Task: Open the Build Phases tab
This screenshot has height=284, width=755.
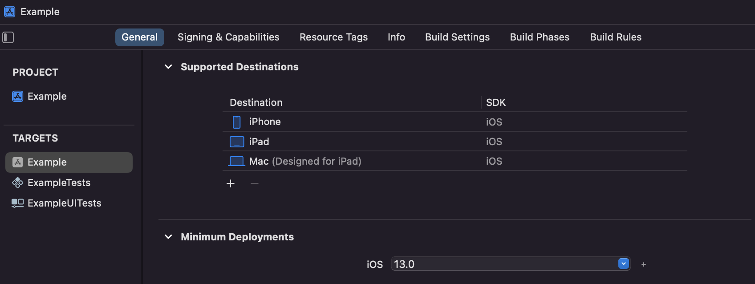Action: pos(540,37)
